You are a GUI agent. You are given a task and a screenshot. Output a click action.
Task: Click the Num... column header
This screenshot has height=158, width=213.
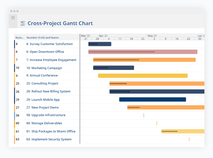click(20, 38)
